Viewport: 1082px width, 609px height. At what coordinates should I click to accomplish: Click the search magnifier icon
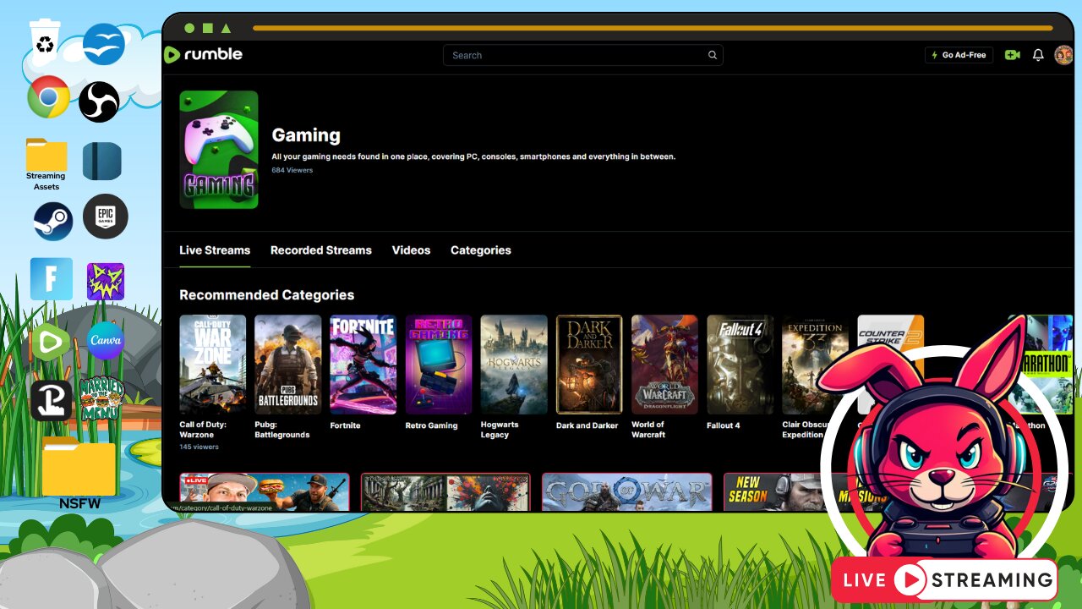click(x=713, y=55)
